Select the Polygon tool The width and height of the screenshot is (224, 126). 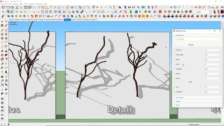coord(6,38)
